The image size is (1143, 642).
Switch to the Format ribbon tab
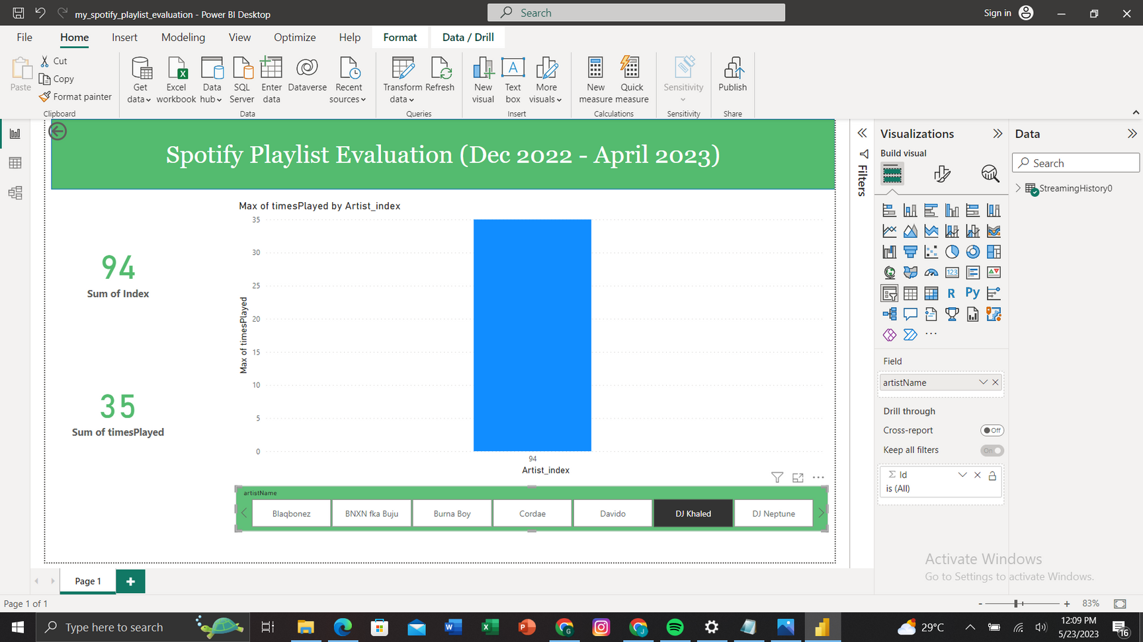[400, 38]
